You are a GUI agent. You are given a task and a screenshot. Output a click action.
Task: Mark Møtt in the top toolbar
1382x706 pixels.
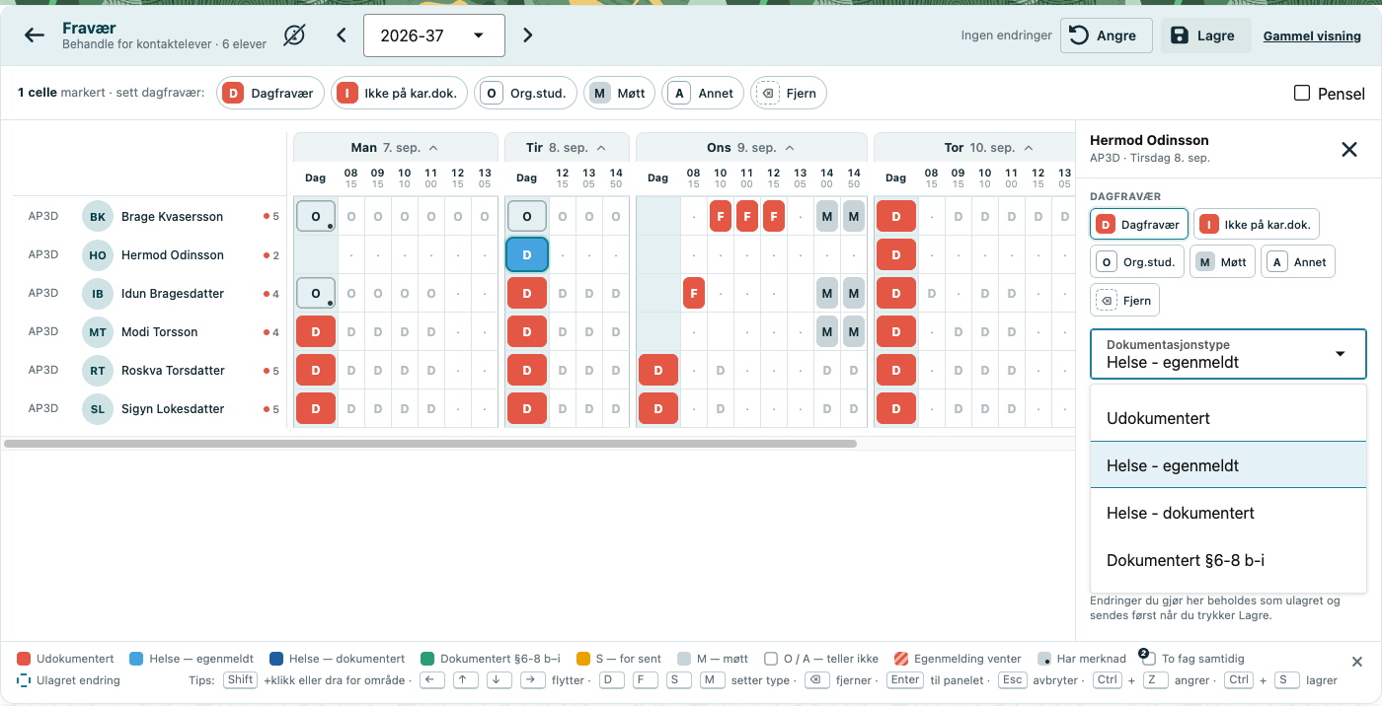(619, 93)
